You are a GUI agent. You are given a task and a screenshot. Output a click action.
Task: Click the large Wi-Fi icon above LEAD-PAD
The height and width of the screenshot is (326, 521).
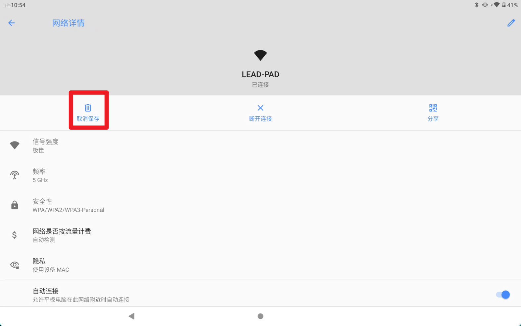[x=260, y=55]
